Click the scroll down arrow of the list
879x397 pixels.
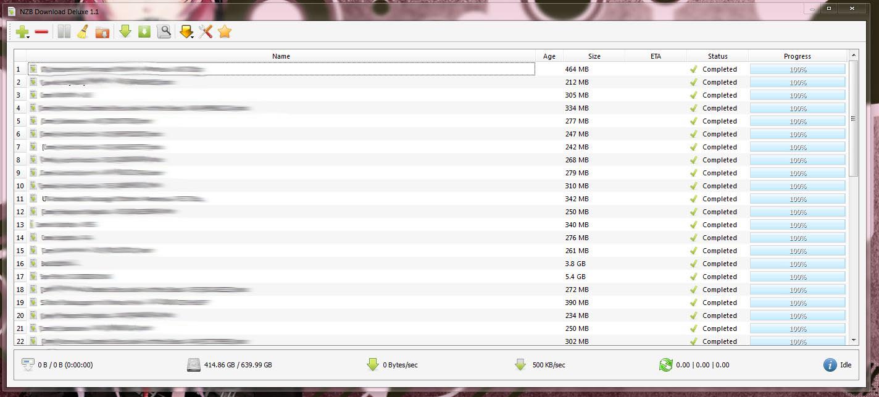pos(854,340)
